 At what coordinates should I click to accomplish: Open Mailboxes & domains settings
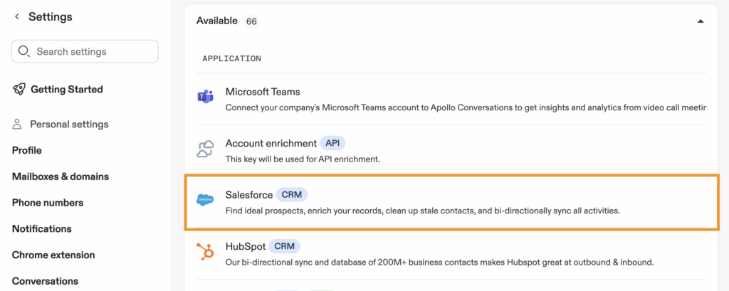tap(61, 176)
